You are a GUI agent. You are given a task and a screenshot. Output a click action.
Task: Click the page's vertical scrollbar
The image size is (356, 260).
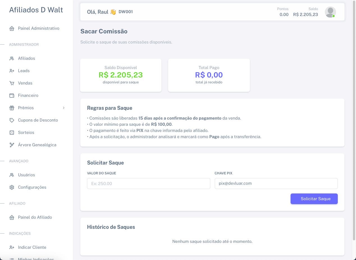354,121
